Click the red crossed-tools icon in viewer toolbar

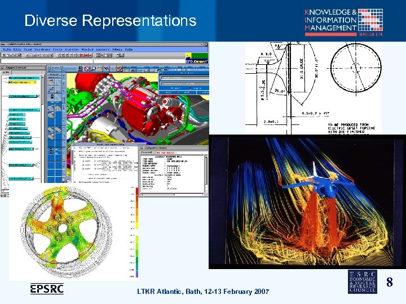coord(107,69)
